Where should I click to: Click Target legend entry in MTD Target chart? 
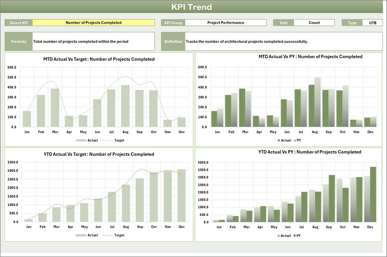119,140
